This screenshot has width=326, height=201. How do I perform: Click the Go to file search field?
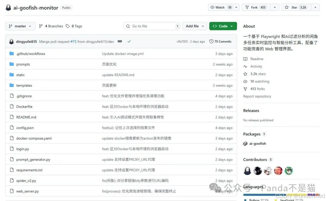(152, 26)
